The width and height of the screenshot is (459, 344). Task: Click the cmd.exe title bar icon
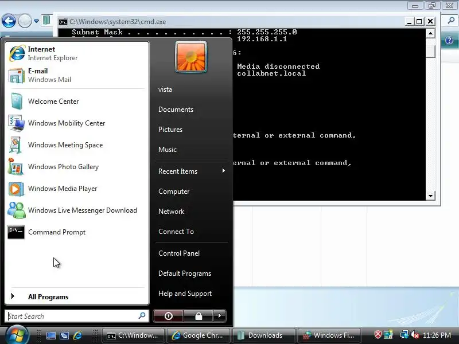(63, 22)
